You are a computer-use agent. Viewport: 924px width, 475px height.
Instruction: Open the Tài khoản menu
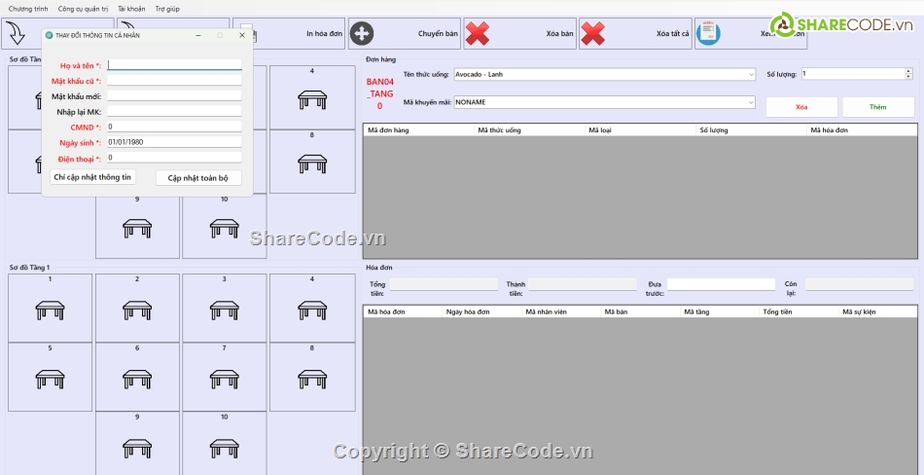pyautogui.click(x=131, y=9)
